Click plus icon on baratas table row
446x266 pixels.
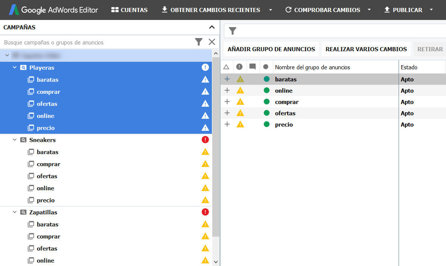click(x=227, y=79)
